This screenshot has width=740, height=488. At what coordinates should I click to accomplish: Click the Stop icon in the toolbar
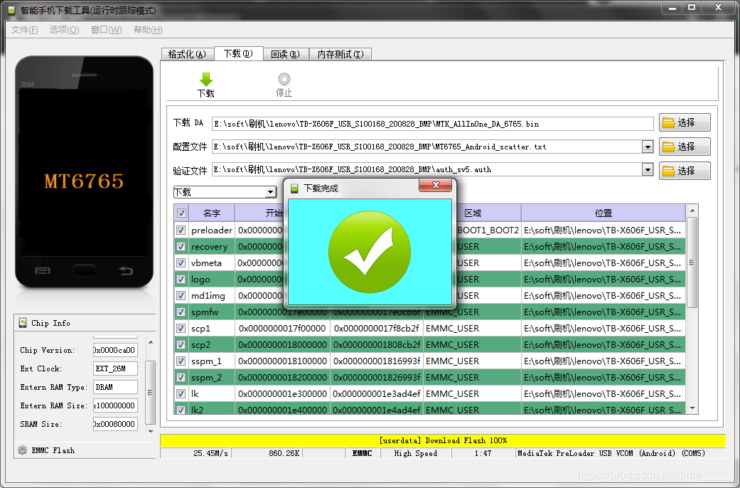(x=284, y=79)
